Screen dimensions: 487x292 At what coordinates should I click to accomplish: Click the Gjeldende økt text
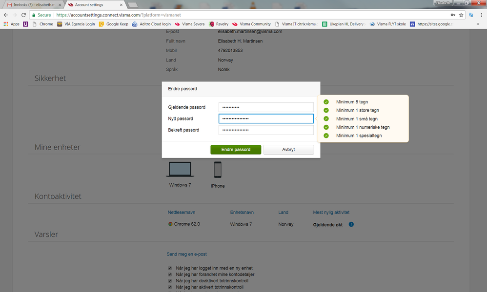[x=327, y=225]
